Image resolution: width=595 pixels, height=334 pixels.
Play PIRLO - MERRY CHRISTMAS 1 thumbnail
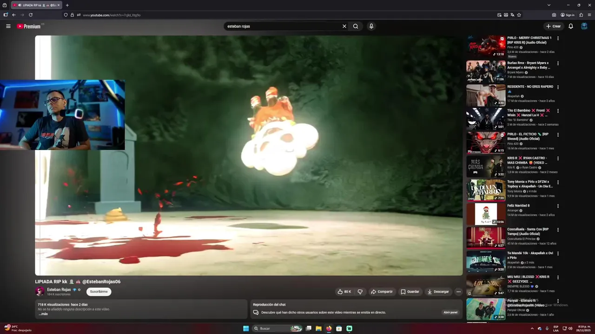point(486,46)
